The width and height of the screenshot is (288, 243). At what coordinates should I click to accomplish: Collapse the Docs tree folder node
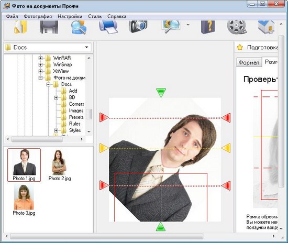point(48,84)
